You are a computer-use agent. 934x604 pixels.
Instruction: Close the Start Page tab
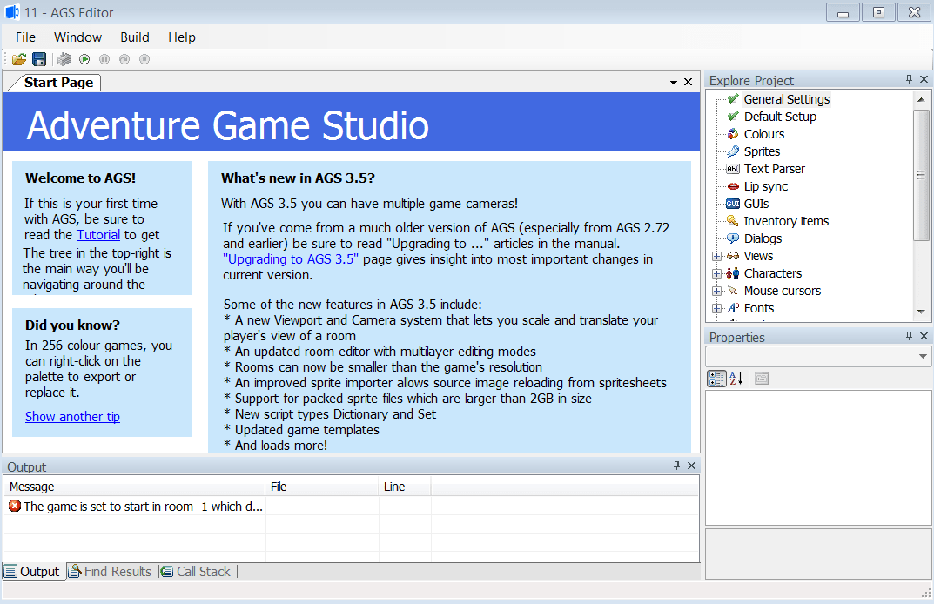(688, 82)
